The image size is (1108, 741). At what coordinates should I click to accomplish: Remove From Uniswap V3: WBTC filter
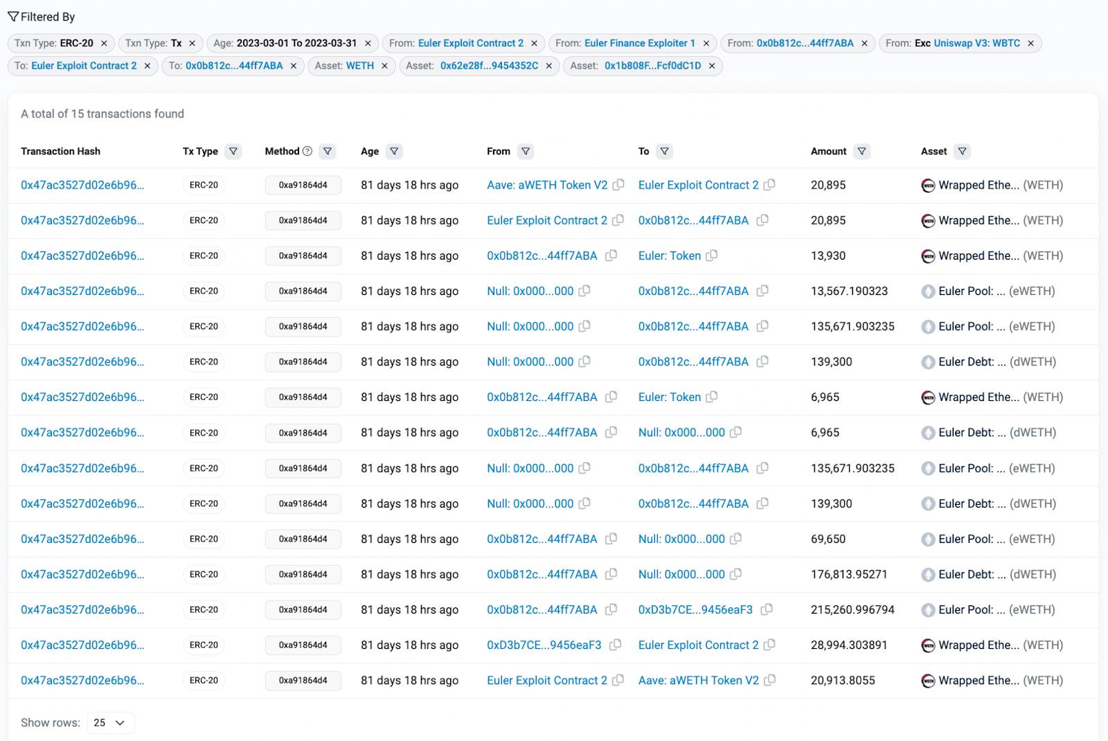click(x=1030, y=43)
